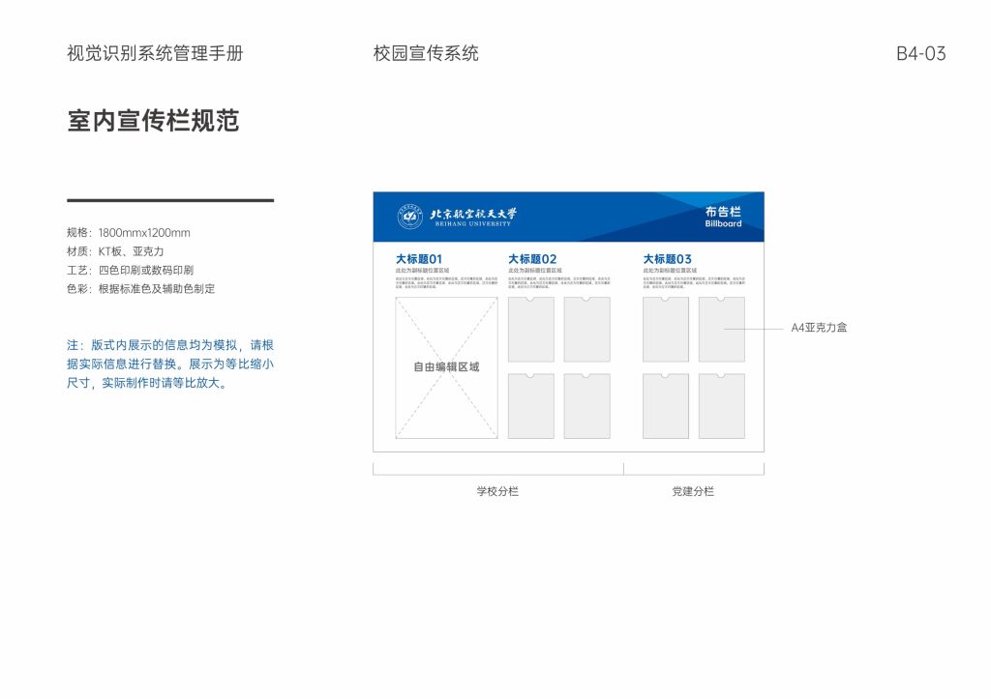Screen dimensions: 991x699
Task: Select the 自由编辑区域 placeholder box
Action: click(446, 367)
